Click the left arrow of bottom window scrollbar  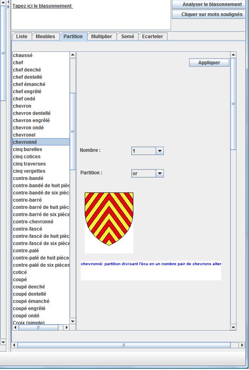click(x=14, y=345)
